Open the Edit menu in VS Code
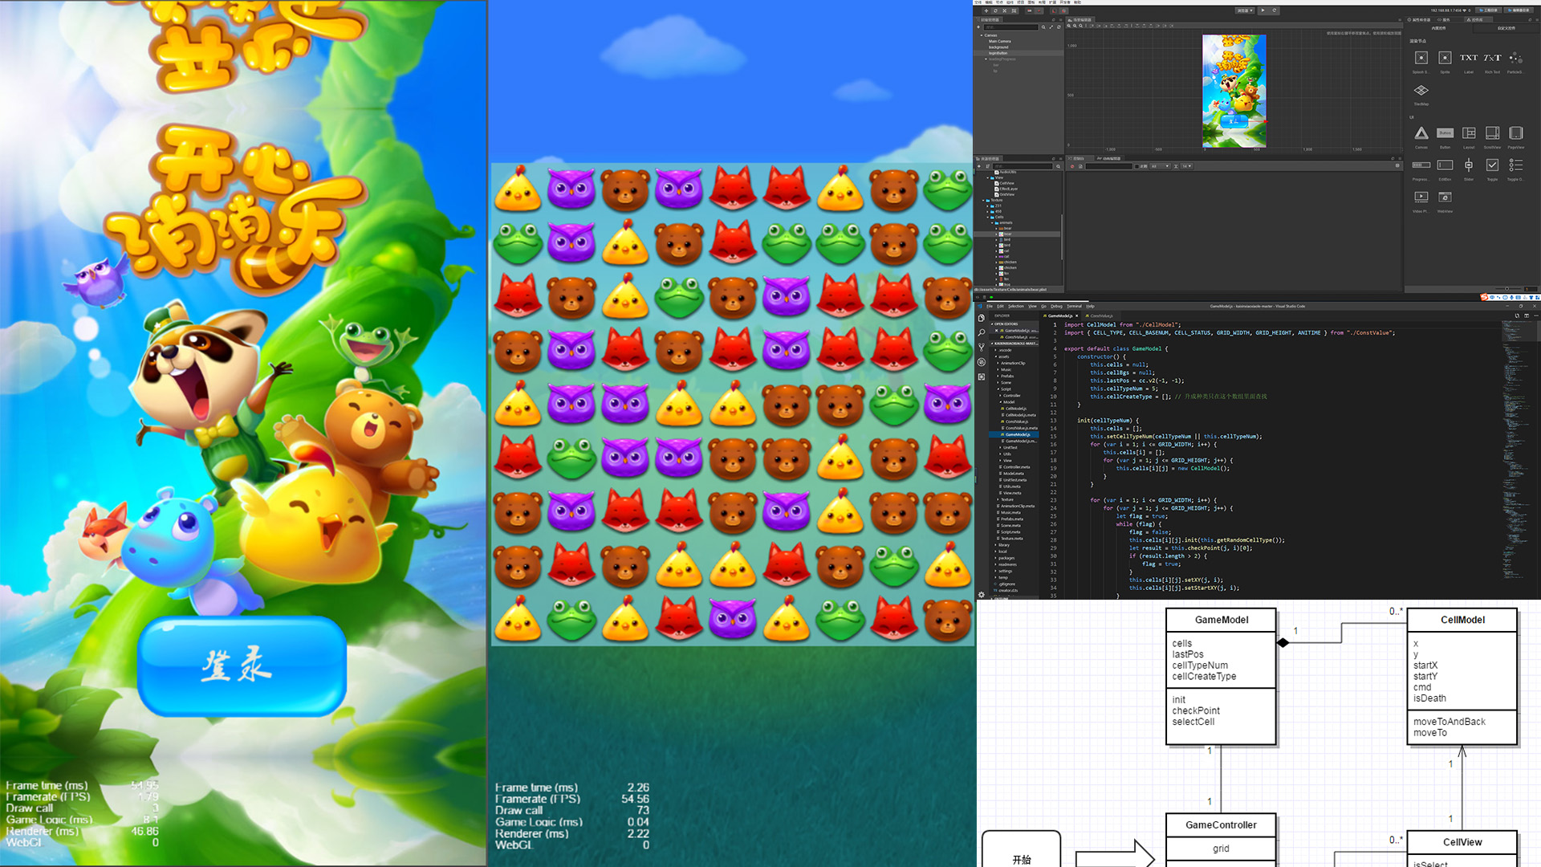 (x=1000, y=306)
